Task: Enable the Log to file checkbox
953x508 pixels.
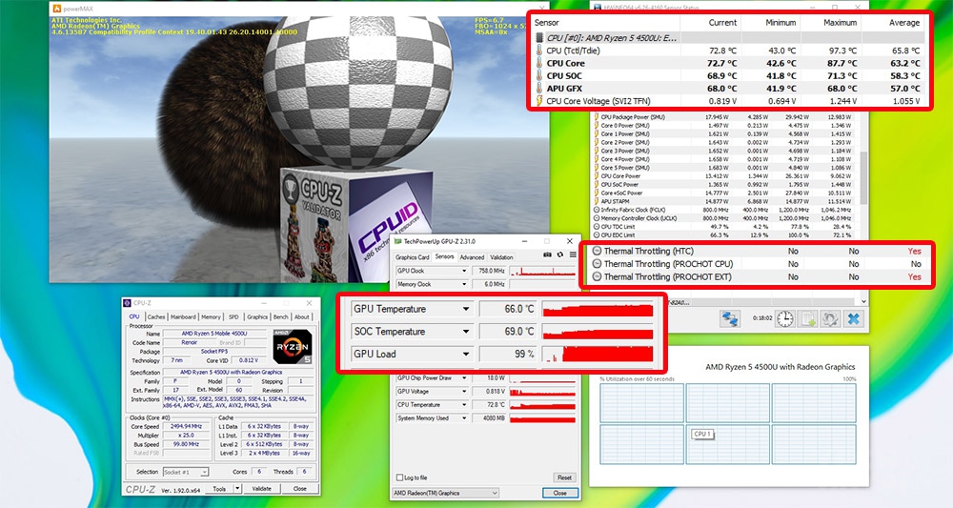Action: [x=399, y=478]
